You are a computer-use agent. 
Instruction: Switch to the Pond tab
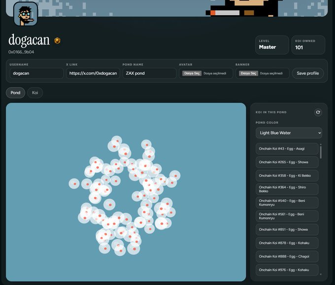tap(15, 93)
